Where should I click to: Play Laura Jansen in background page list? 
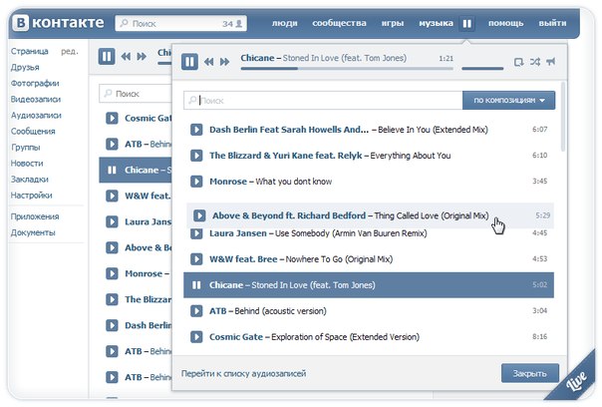(x=112, y=222)
